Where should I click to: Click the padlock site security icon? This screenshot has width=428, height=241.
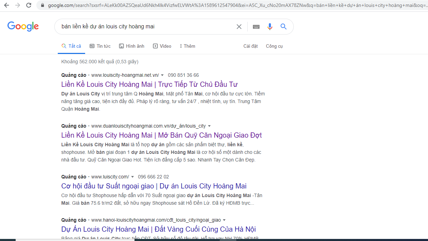[x=43, y=5]
